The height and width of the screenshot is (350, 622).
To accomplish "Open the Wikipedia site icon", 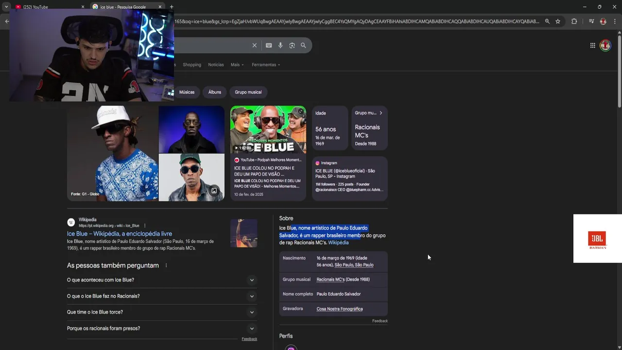I will (71, 223).
